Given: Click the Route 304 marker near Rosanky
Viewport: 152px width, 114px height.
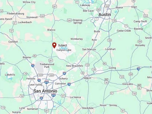Looking at the screenshot, I should 140,41.
